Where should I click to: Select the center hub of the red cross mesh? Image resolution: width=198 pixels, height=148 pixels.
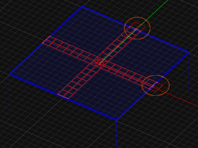click(x=99, y=62)
